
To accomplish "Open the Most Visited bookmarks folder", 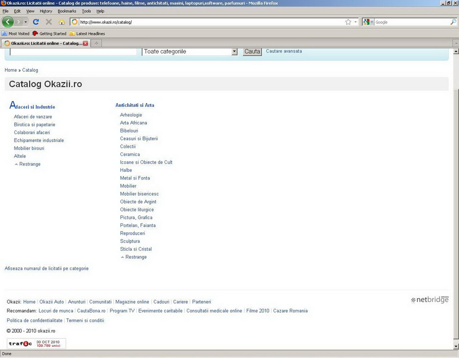I will pos(16,34).
